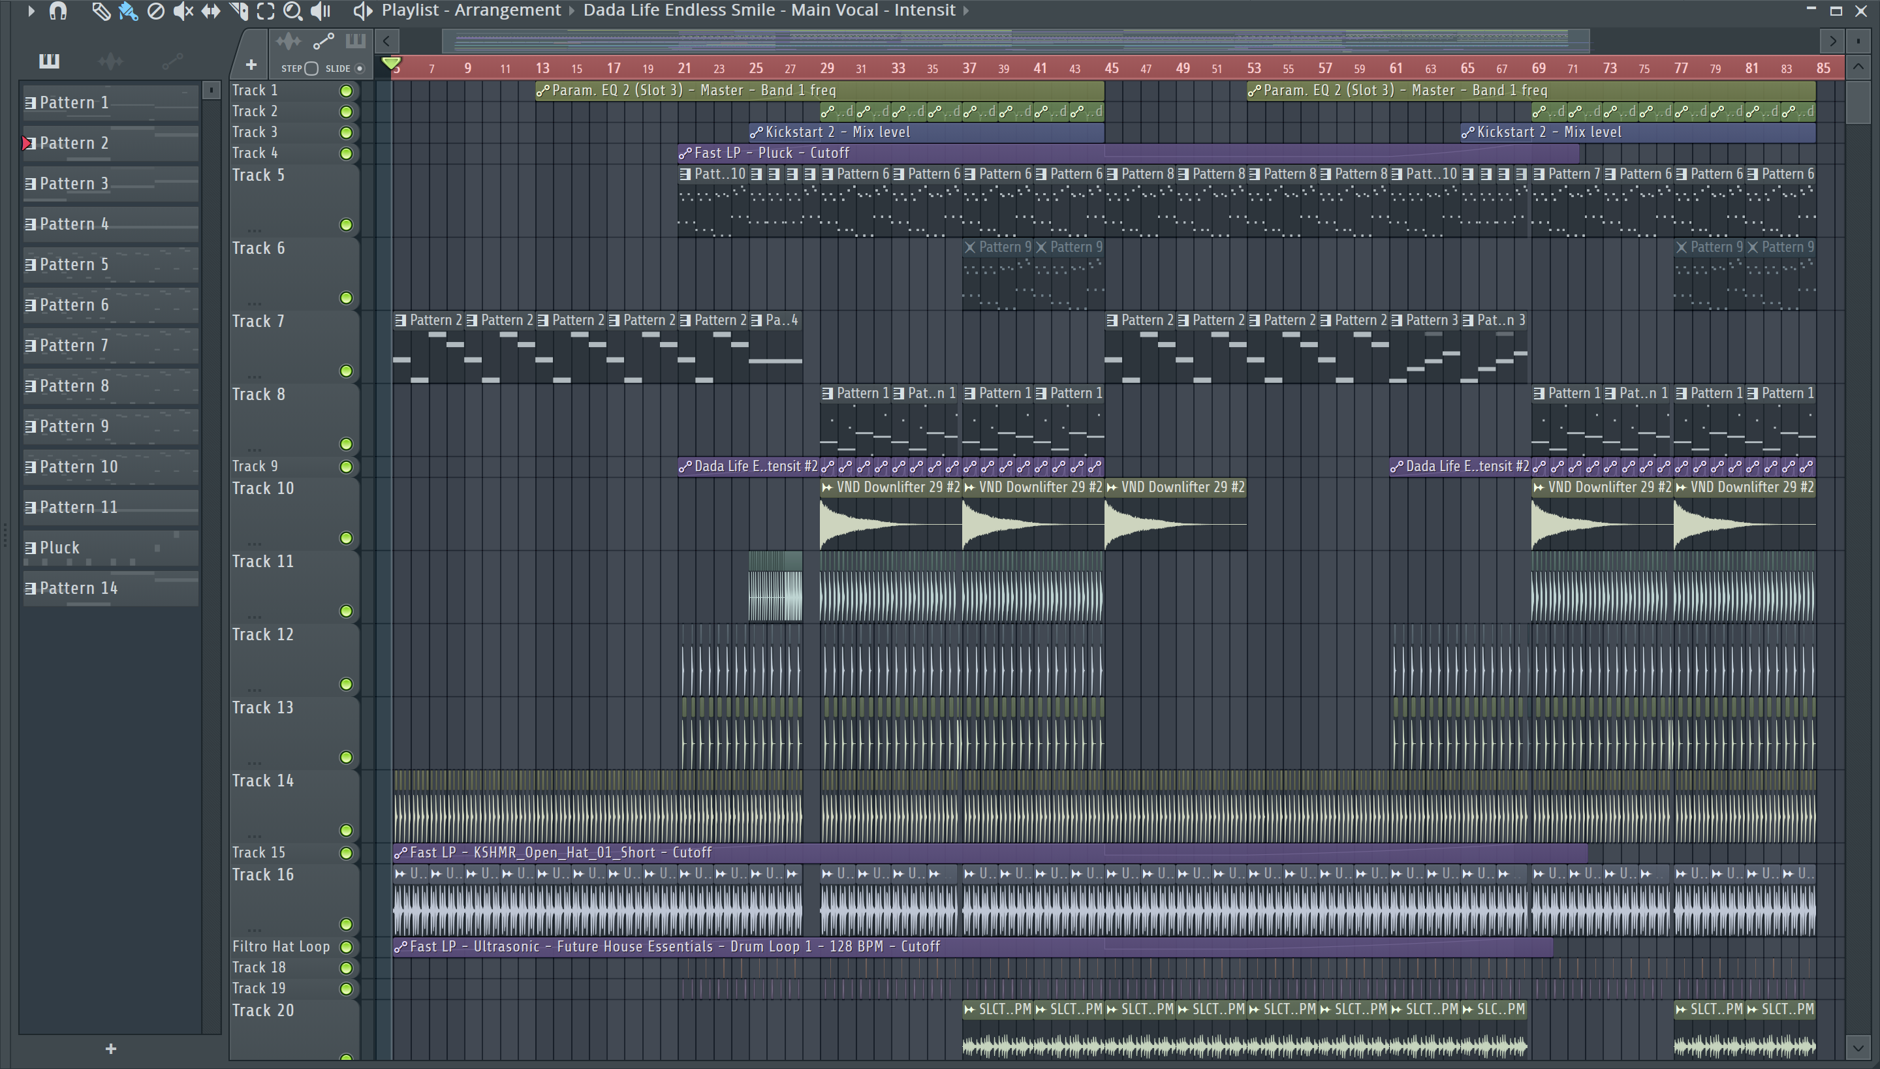Mute Track 1 with green toggle
The height and width of the screenshot is (1069, 1880).
[x=346, y=91]
